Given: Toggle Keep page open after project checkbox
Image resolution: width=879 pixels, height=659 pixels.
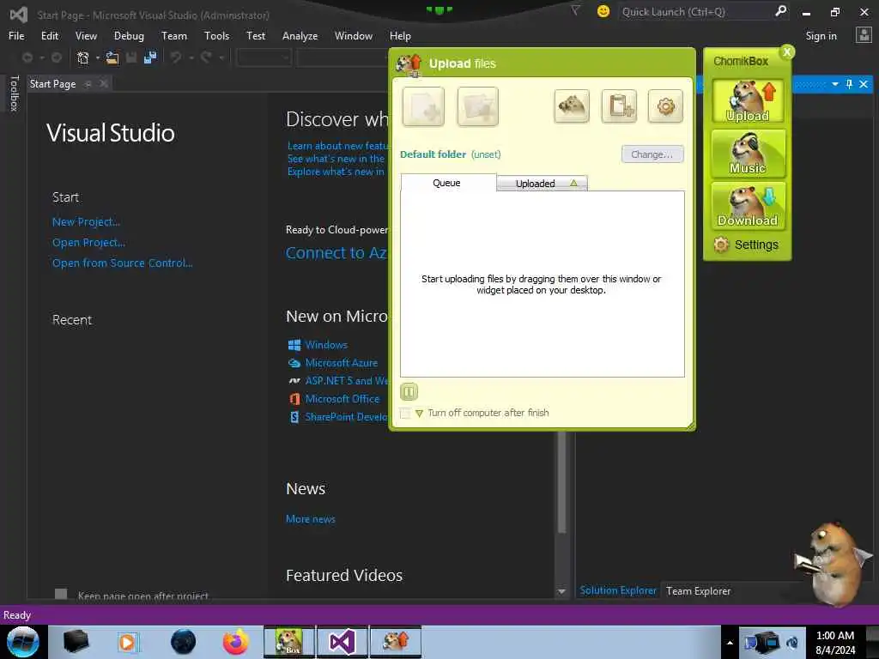Looking at the screenshot, I should pyautogui.click(x=61, y=594).
